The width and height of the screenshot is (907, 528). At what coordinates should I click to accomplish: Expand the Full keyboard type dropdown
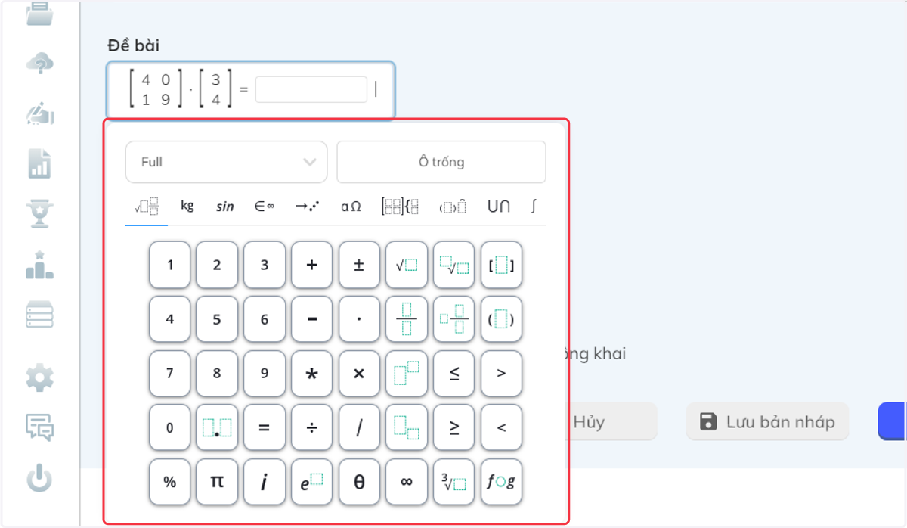click(x=226, y=162)
